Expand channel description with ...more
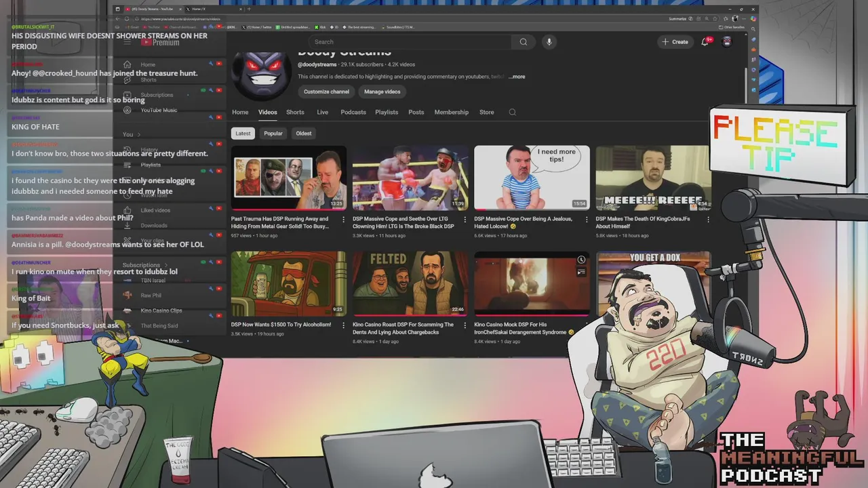This screenshot has width=868, height=488. 517,77
